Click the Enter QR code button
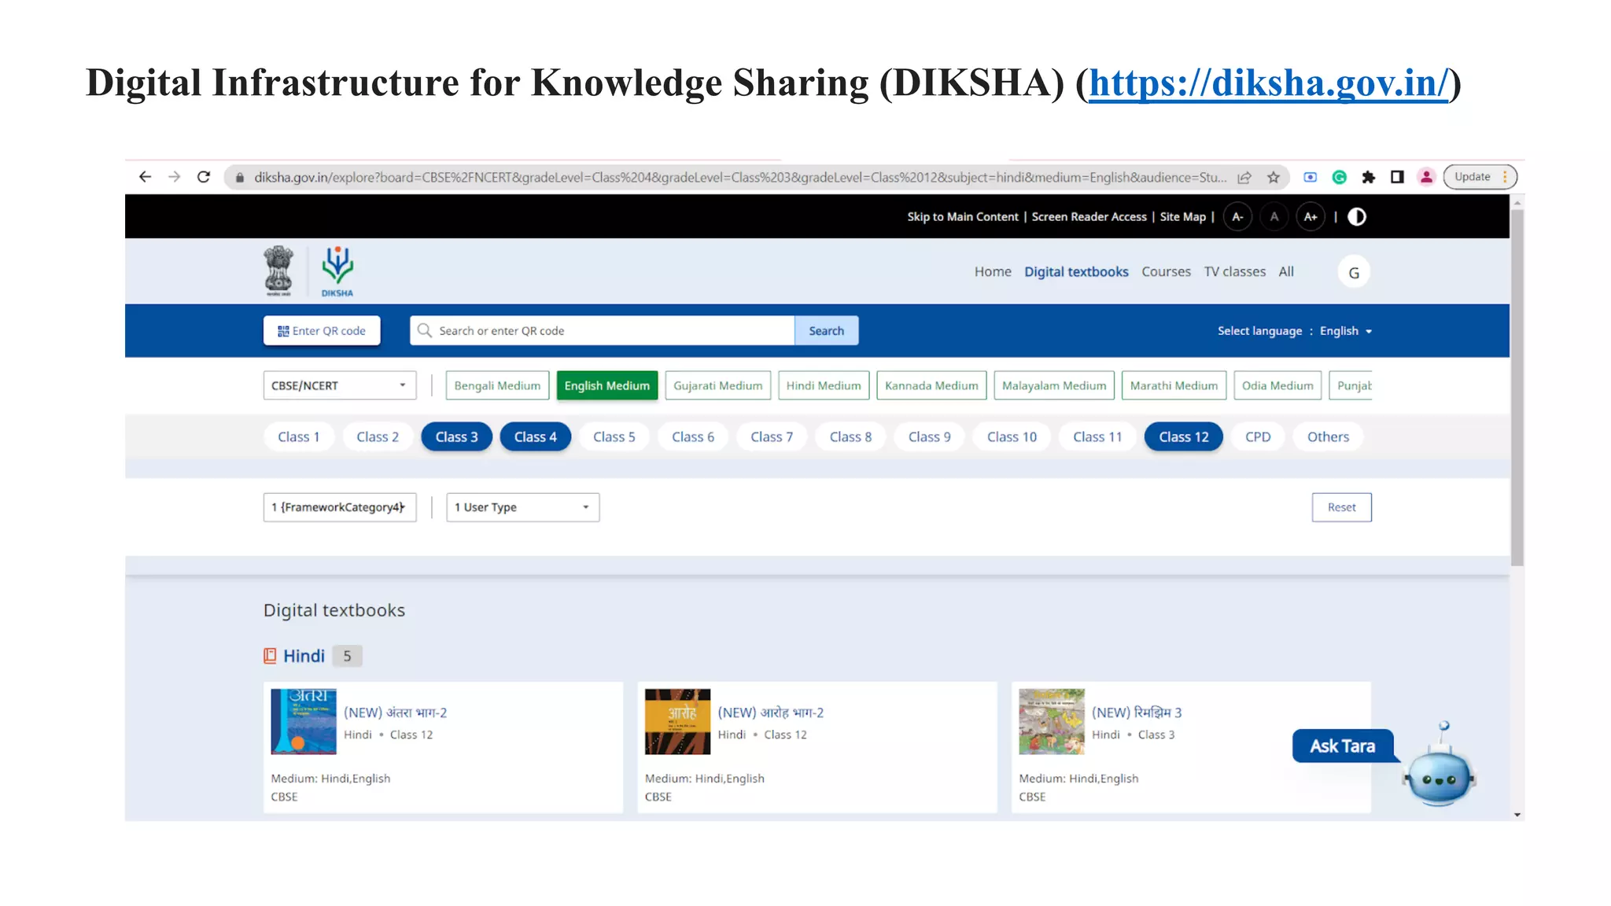 [322, 331]
